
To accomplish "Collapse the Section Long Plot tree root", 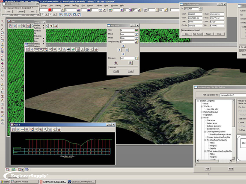I will 198,101.
